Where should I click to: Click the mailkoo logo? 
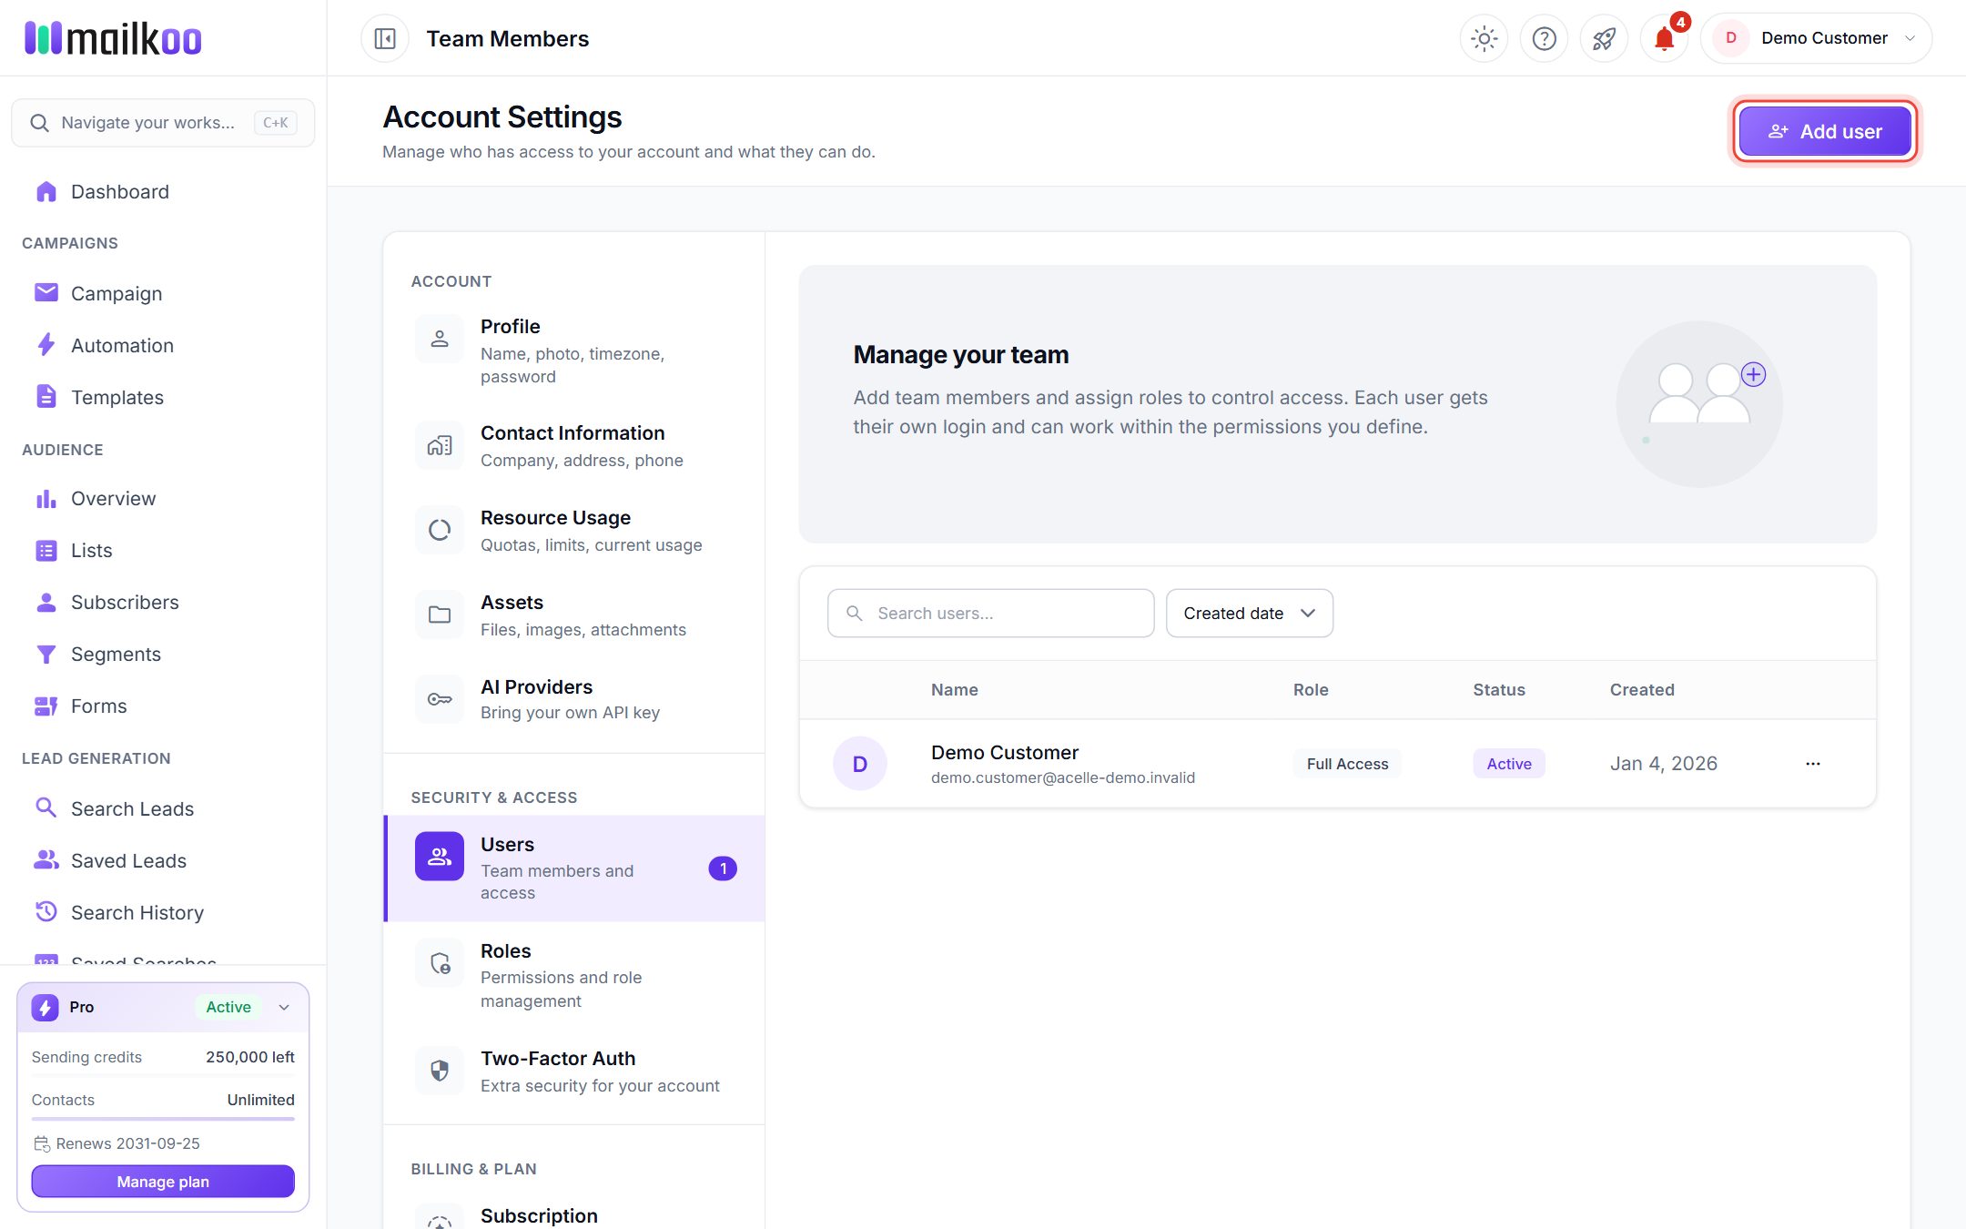tap(113, 38)
